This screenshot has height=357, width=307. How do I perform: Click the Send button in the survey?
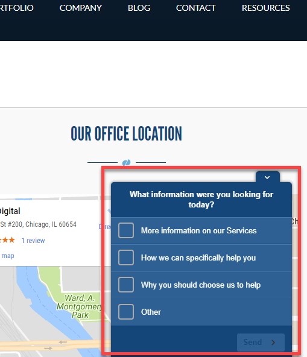[x=261, y=342]
